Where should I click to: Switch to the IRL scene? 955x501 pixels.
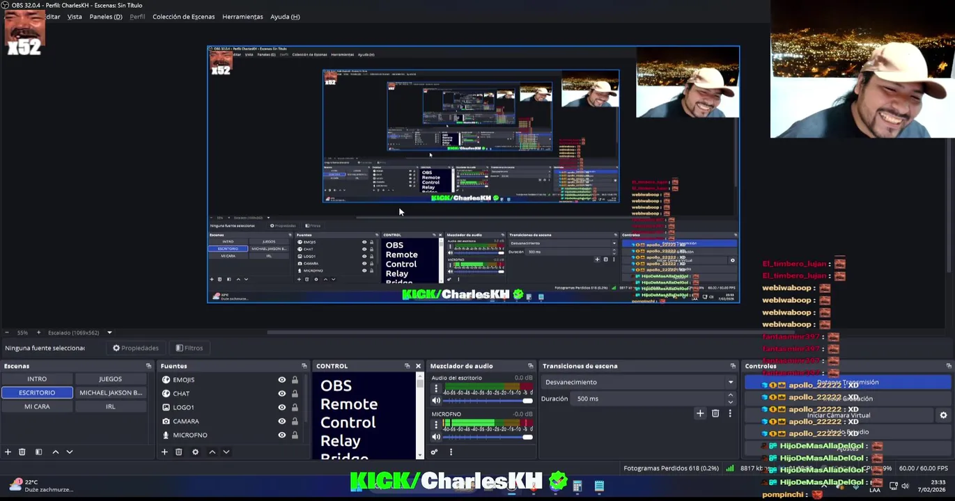(x=110, y=406)
